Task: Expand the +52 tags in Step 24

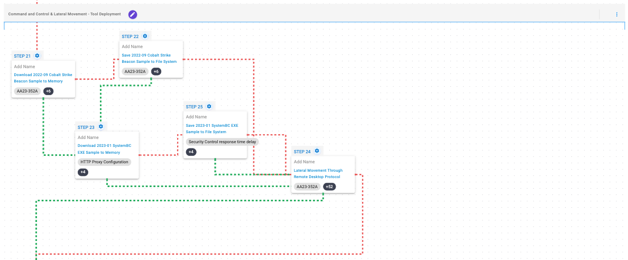Action: point(329,187)
